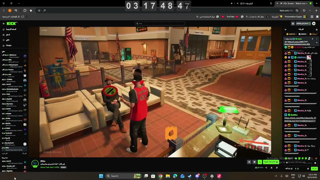Open TikTok from the taskbar
This screenshot has width=320, height=180.
click(219, 176)
